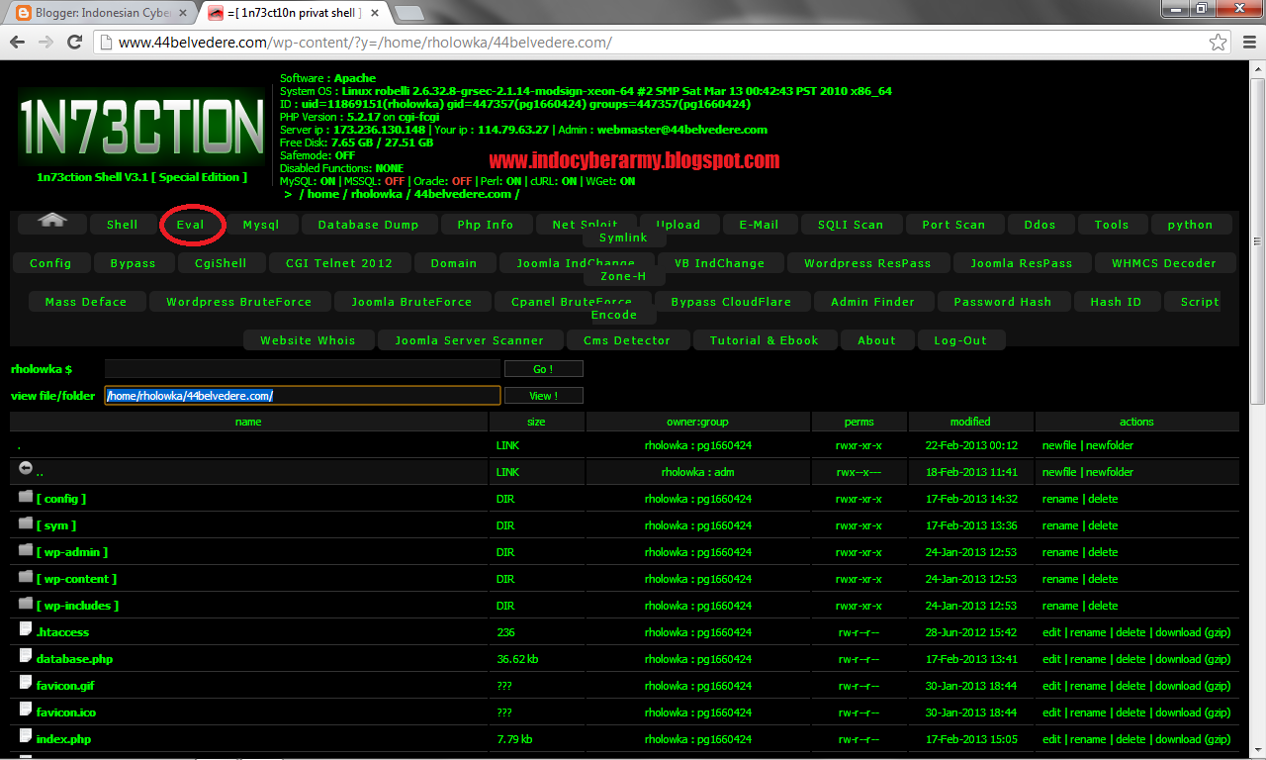Click the 'modified' column header
Image resolution: width=1266 pixels, height=760 pixels.
coord(970,422)
